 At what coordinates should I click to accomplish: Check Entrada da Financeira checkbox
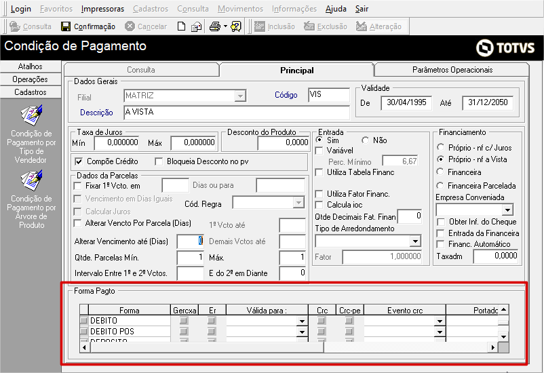441,233
